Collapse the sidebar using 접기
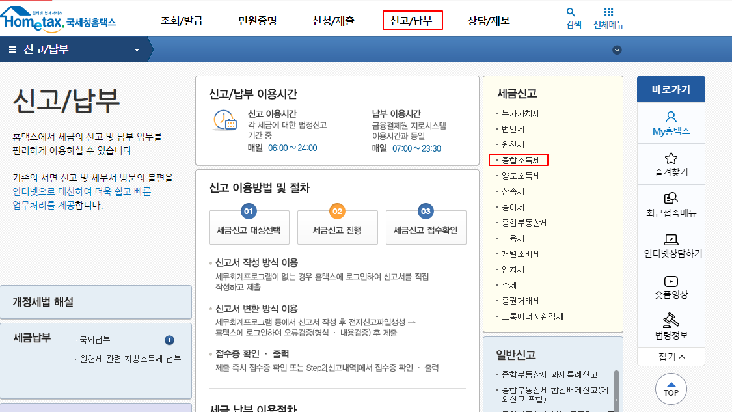Viewport: 732px width, 412px height. (x=671, y=356)
